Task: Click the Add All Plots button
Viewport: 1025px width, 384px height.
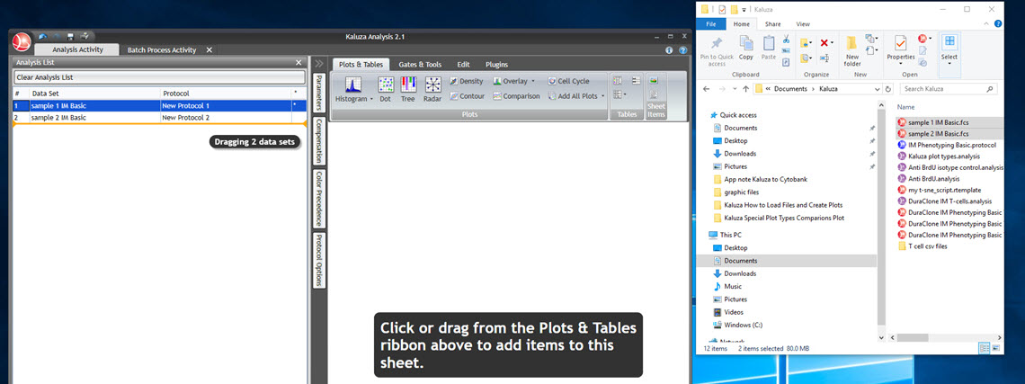Action: pos(572,96)
